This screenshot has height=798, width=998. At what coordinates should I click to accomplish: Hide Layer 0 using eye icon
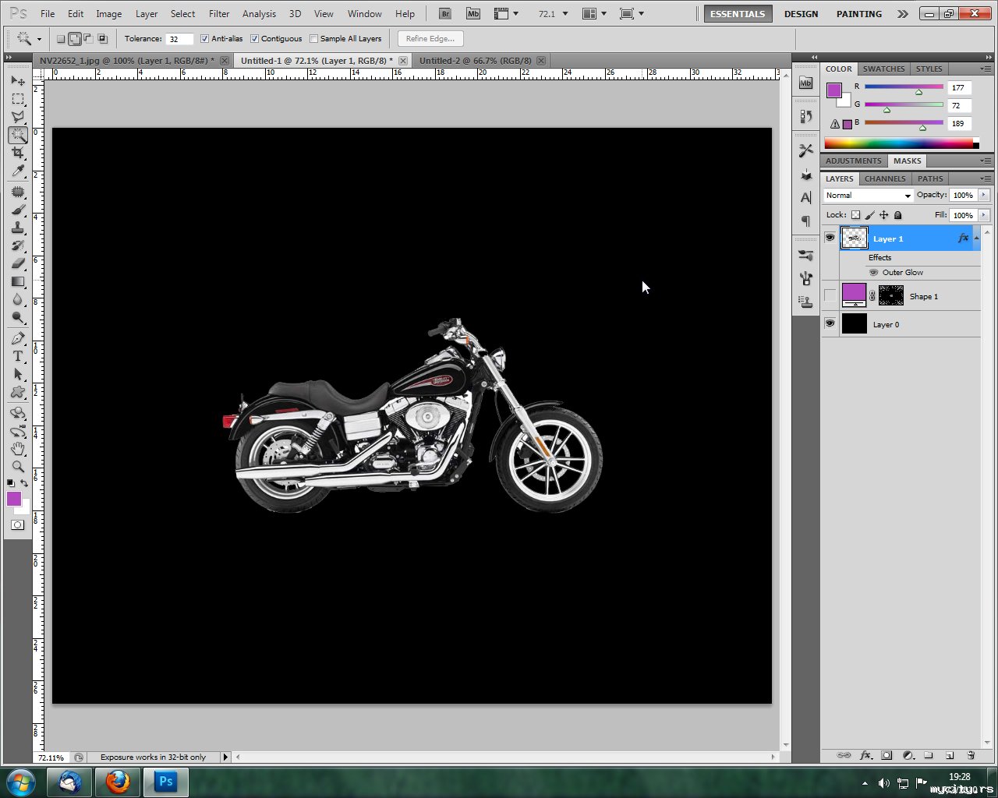tap(830, 323)
